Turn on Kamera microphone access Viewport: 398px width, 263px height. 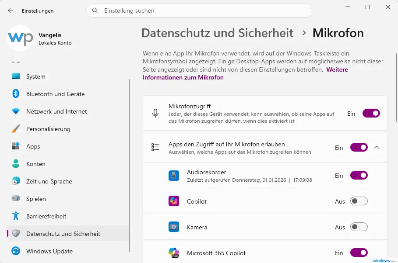coord(359,227)
